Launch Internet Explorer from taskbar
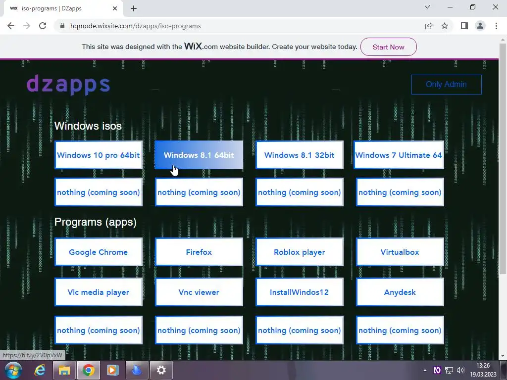The height and width of the screenshot is (380, 507). click(40, 370)
